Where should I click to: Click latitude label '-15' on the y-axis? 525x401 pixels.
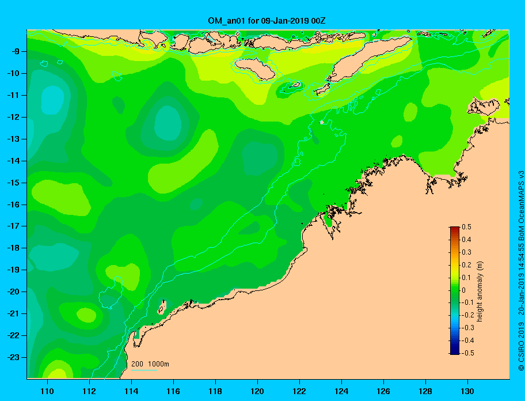click(13, 183)
